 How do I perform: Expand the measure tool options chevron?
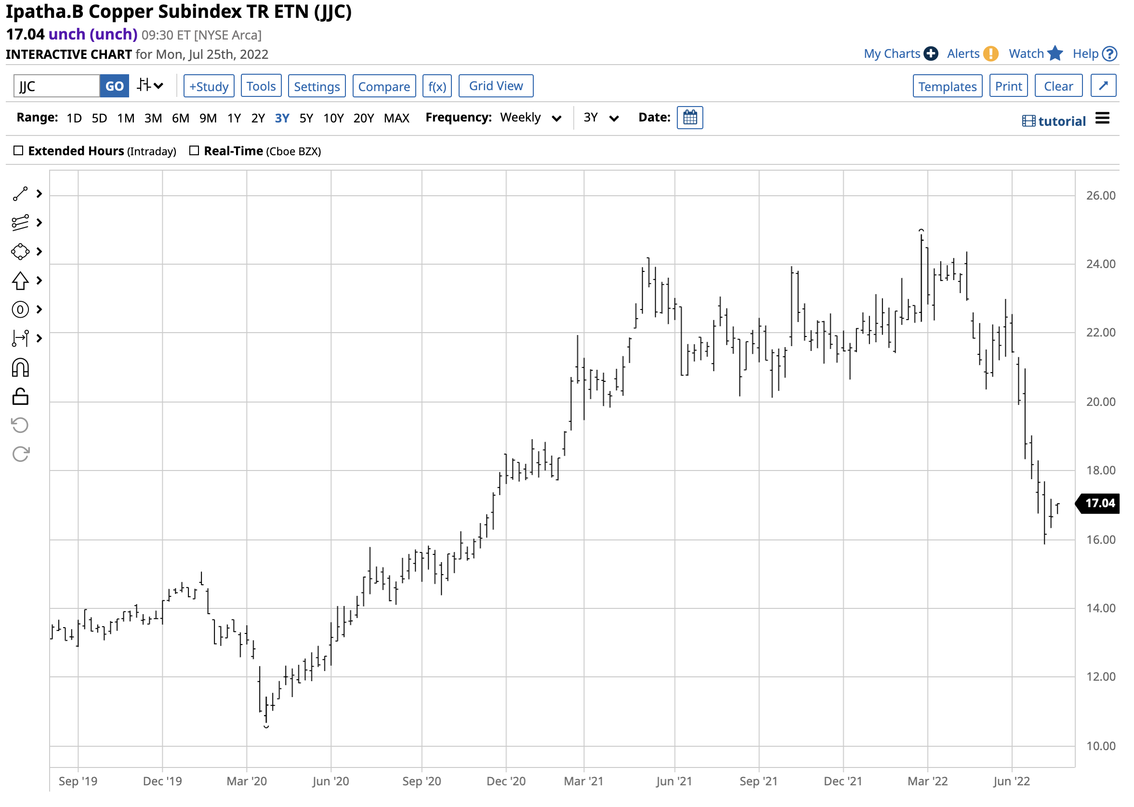(x=39, y=339)
